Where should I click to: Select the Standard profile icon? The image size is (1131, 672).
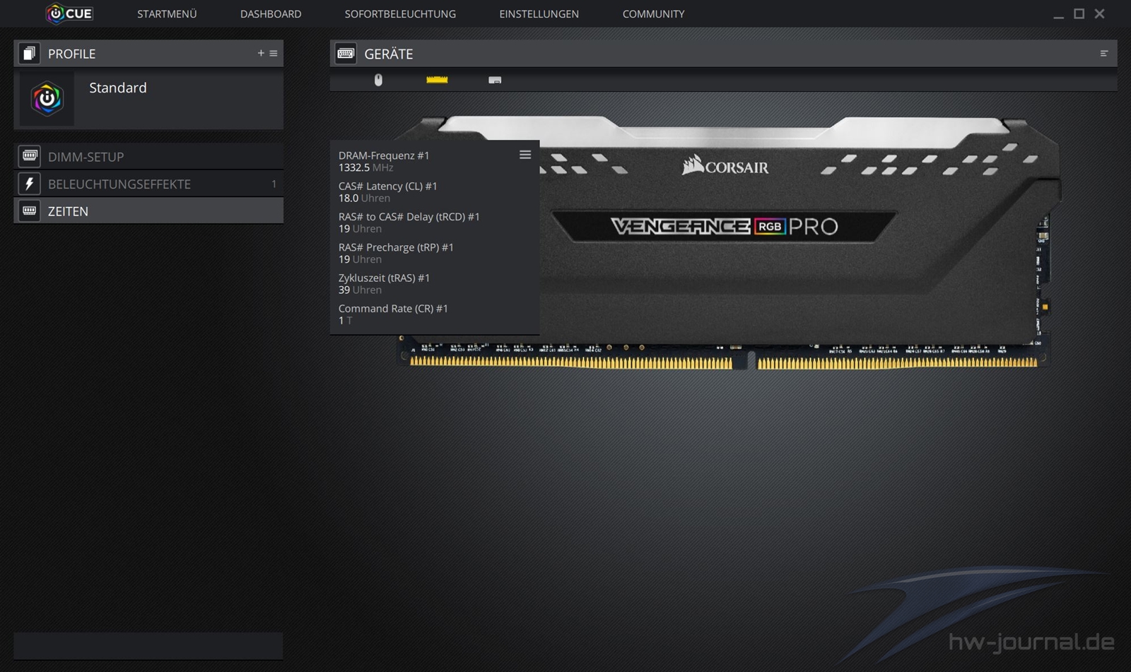click(47, 99)
